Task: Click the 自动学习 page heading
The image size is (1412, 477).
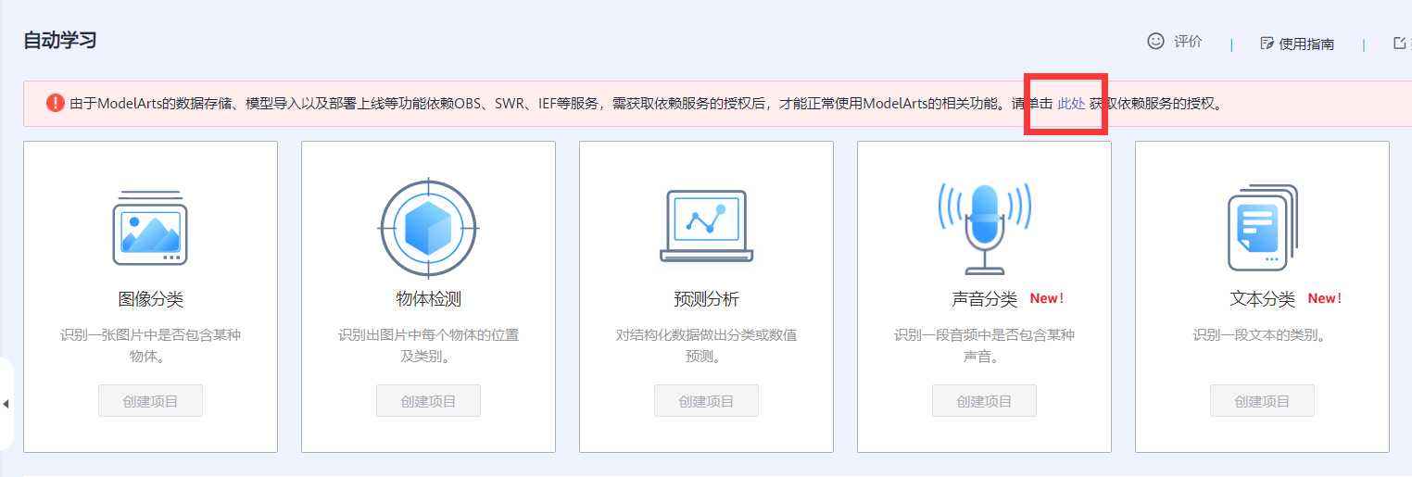Action: (60, 41)
